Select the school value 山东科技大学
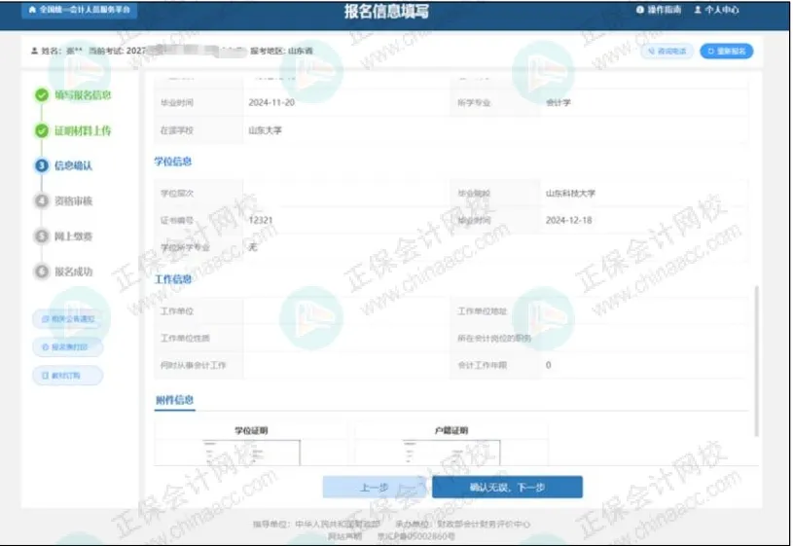 [x=570, y=194]
